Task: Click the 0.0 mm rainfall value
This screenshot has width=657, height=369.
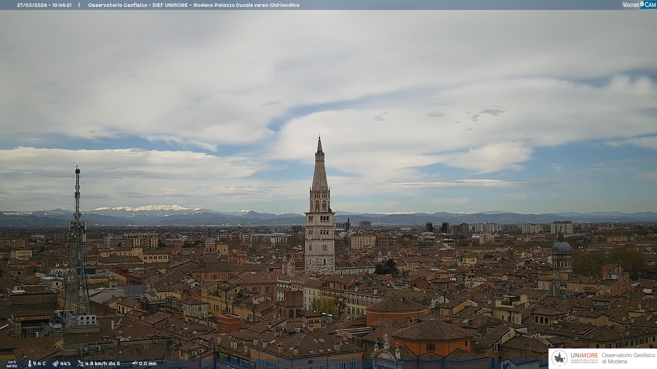Action: pos(148,364)
